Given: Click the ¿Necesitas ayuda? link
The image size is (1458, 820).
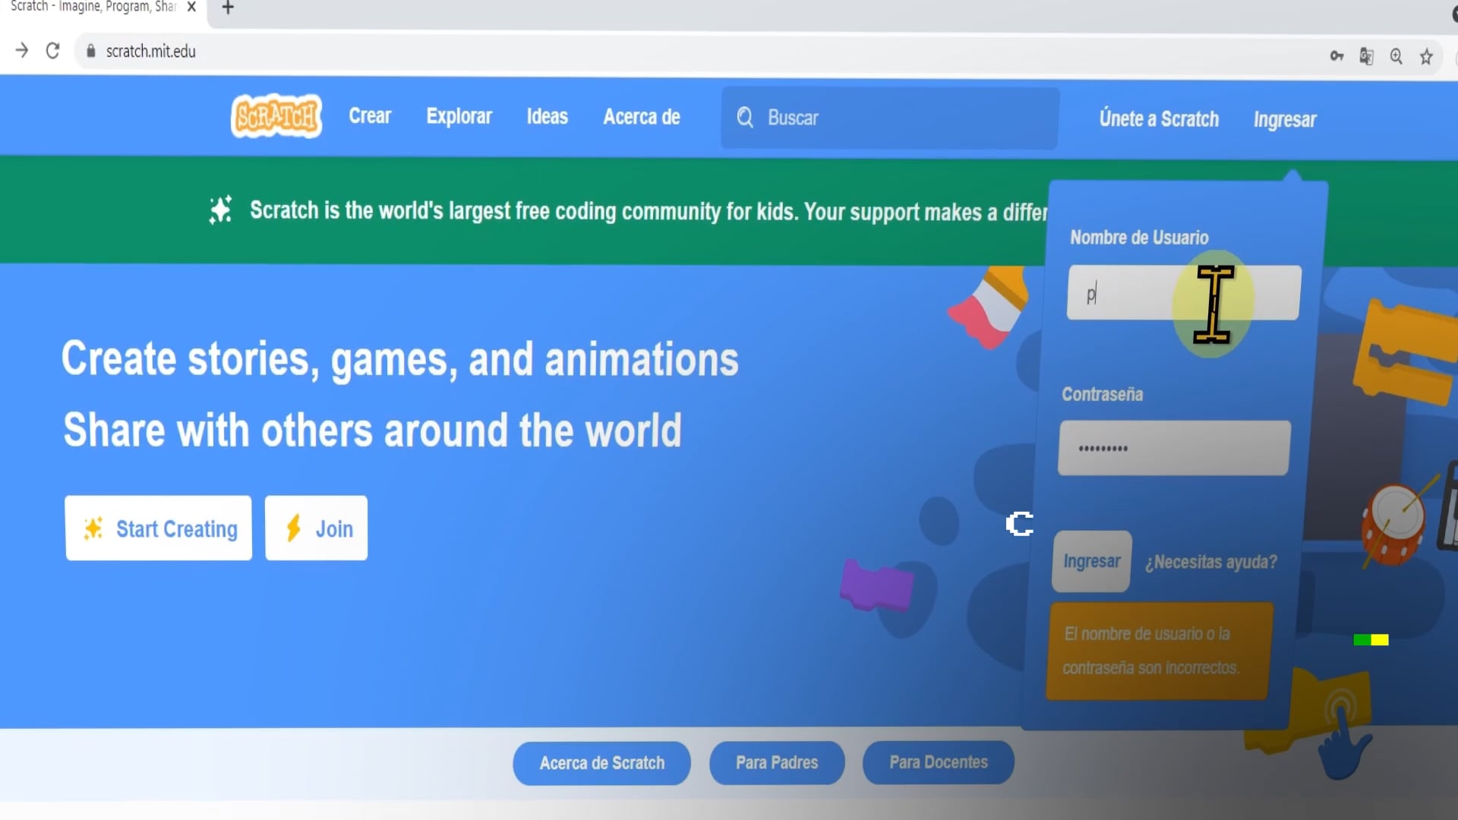Looking at the screenshot, I should point(1210,562).
